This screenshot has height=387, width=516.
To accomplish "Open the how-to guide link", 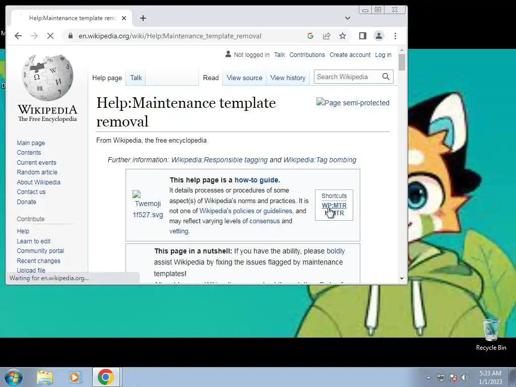I will 256,180.
